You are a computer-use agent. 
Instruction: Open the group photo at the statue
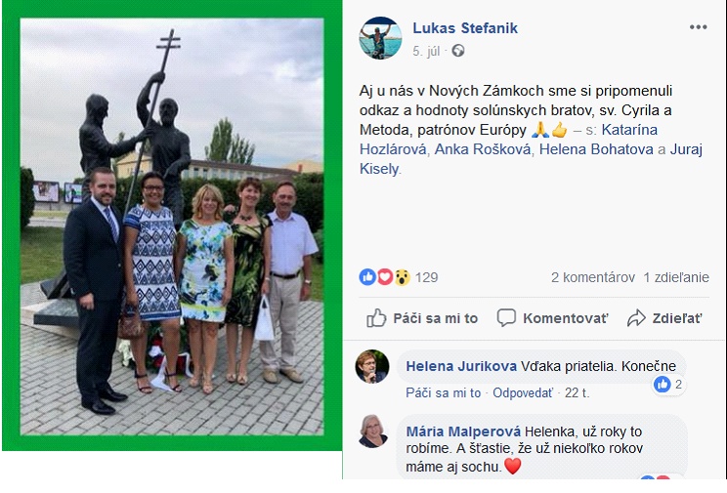172,226
